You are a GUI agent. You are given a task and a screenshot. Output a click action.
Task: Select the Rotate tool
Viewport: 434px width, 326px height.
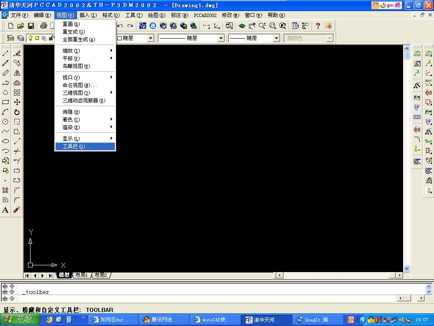(17, 112)
